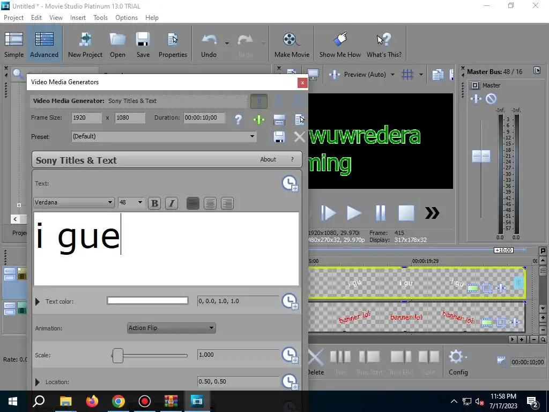Viewport: 549px width, 412px height.
Task: Click Make Movie
Action: (x=292, y=45)
